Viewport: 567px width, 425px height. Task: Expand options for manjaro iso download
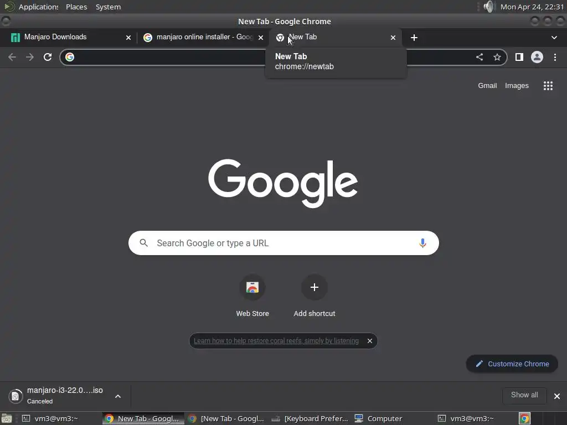[118, 396]
